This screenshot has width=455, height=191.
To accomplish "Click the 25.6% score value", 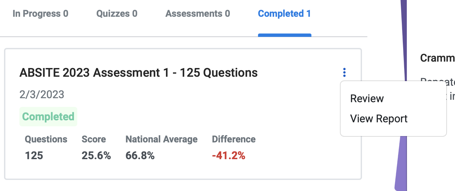I will 96,155.
